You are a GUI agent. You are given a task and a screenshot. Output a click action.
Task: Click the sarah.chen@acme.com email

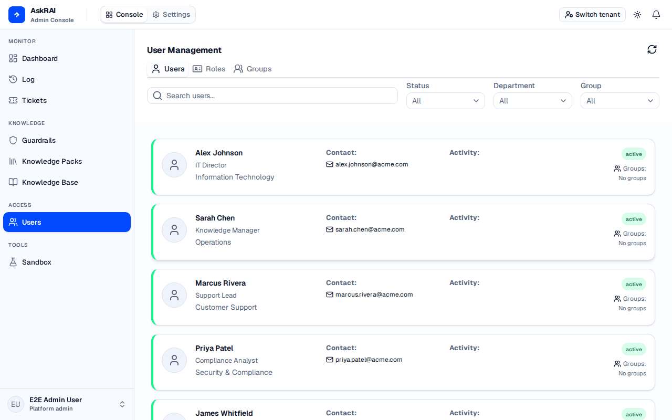[370, 229]
